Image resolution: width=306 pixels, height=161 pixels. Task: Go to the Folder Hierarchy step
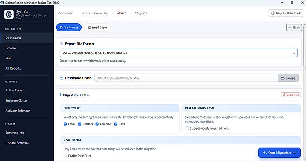95,13
